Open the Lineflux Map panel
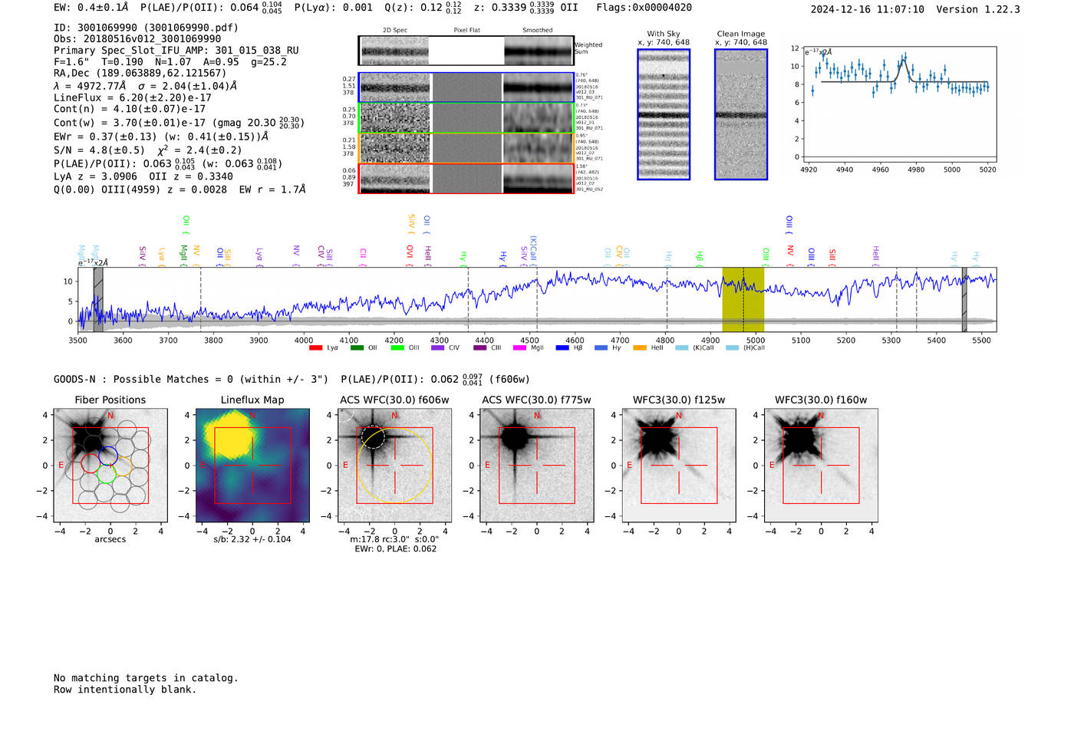This screenshot has width=1074, height=731. 252,465
